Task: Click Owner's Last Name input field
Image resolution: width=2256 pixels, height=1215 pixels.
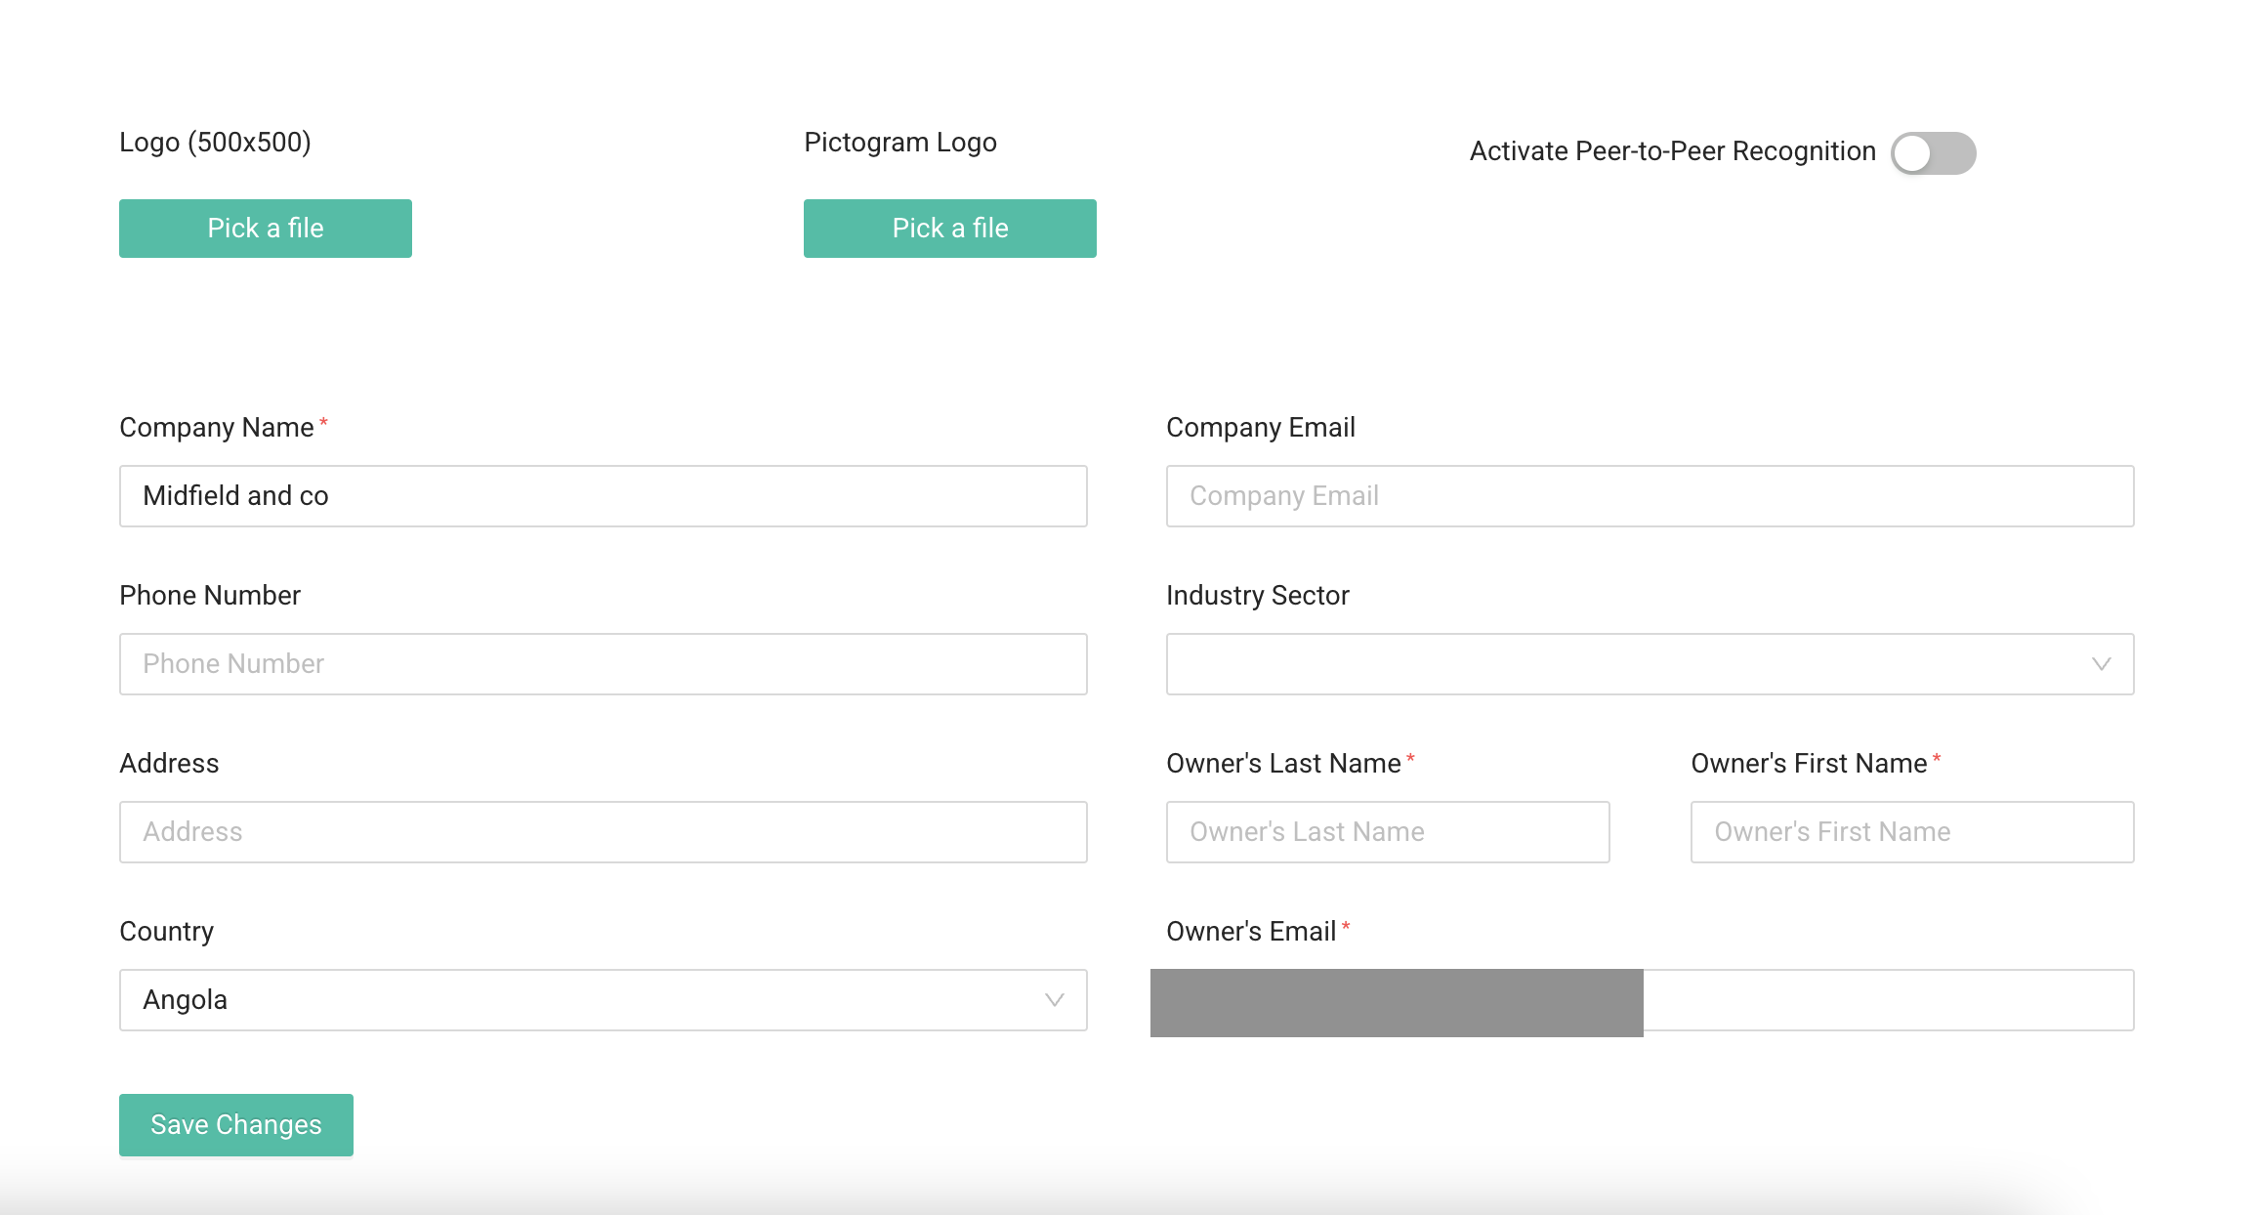Action: tap(1387, 832)
